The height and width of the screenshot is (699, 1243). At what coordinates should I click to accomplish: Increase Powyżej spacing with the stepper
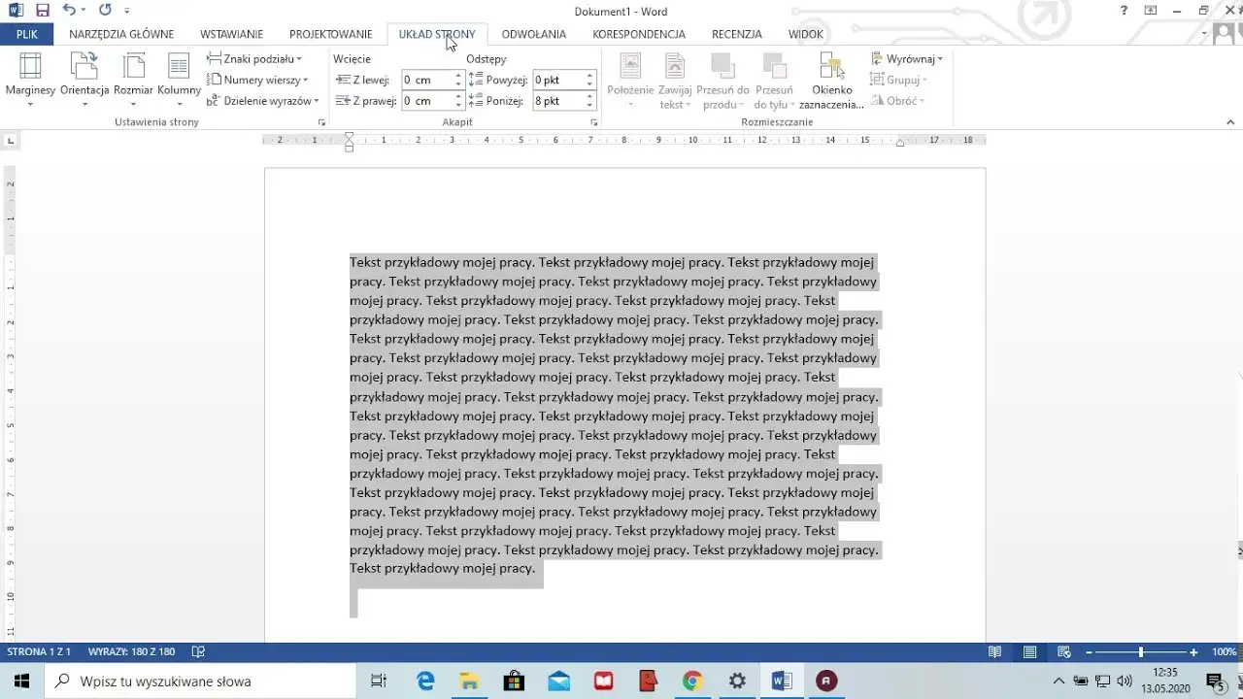click(x=588, y=75)
